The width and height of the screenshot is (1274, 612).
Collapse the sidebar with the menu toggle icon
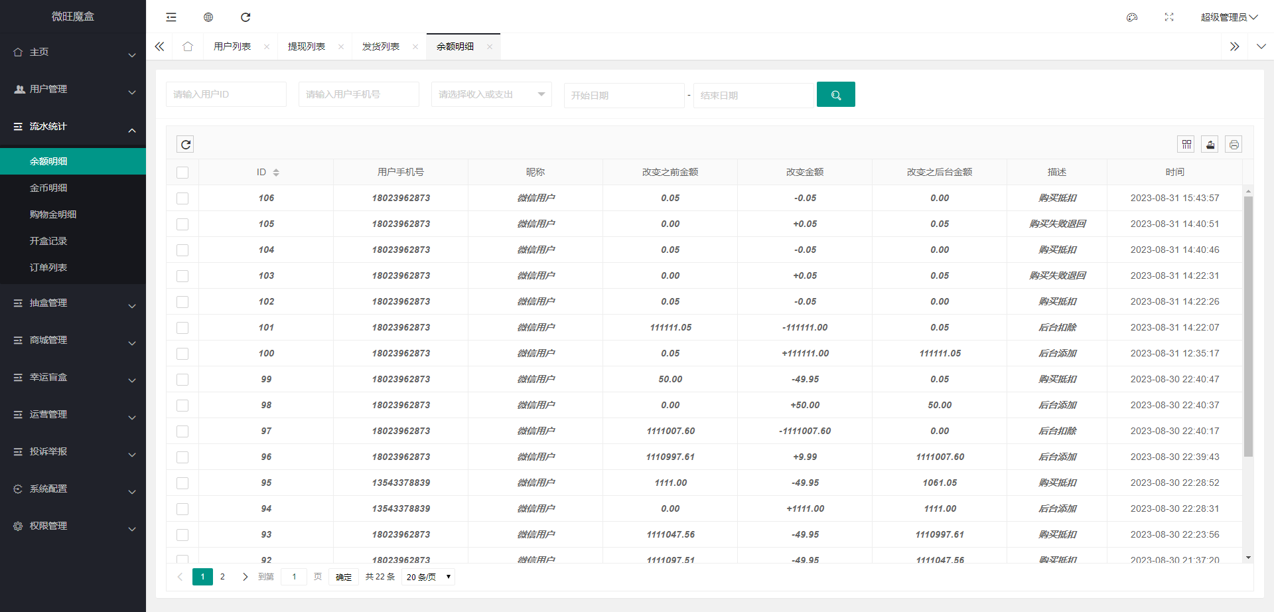point(171,17)
